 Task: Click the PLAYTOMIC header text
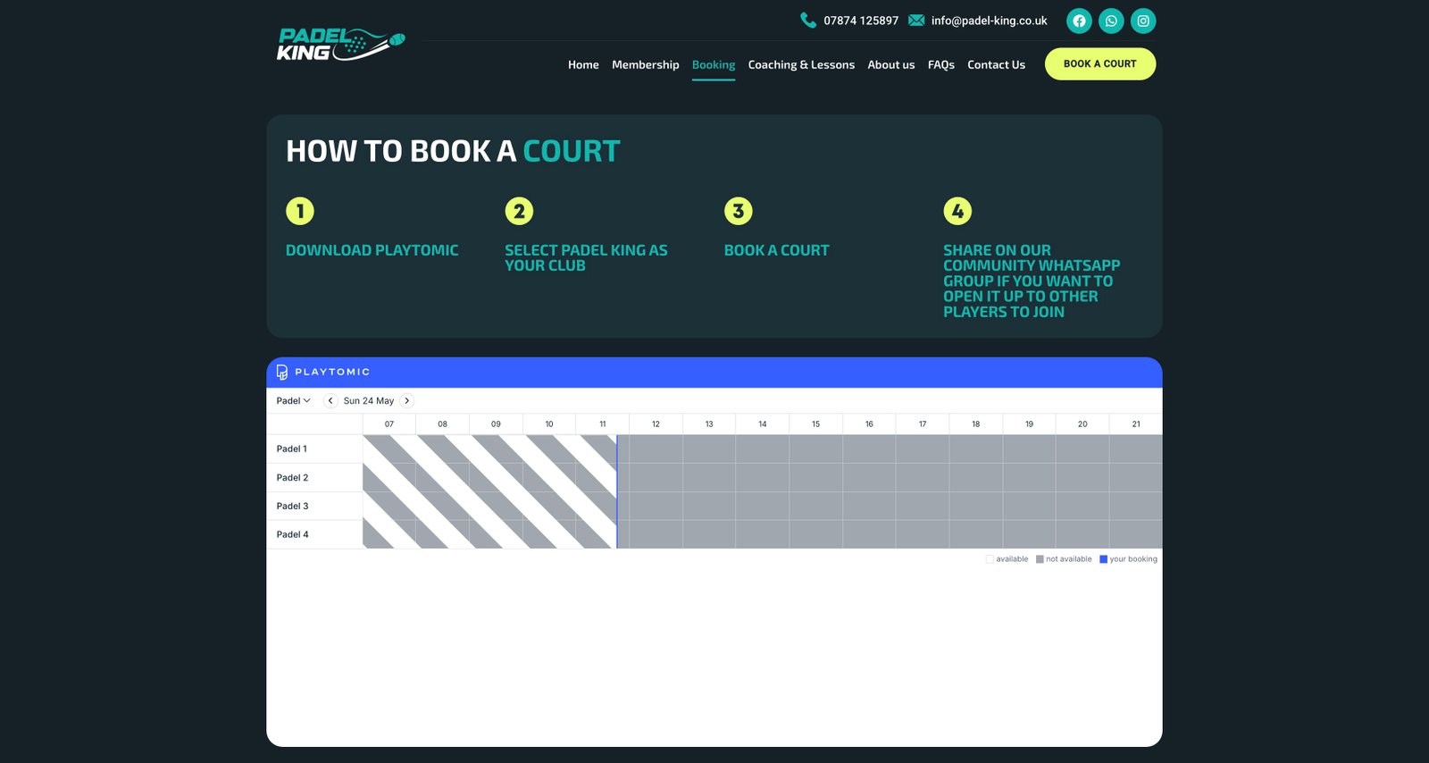[332, 372]
